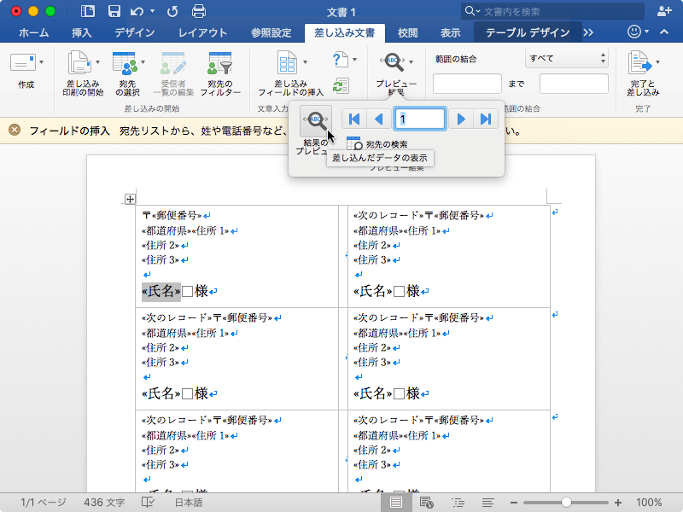The image size is (683, 512).
Task: Click 差し込みフィールドの挿入 icon
Action: (287, 63)
